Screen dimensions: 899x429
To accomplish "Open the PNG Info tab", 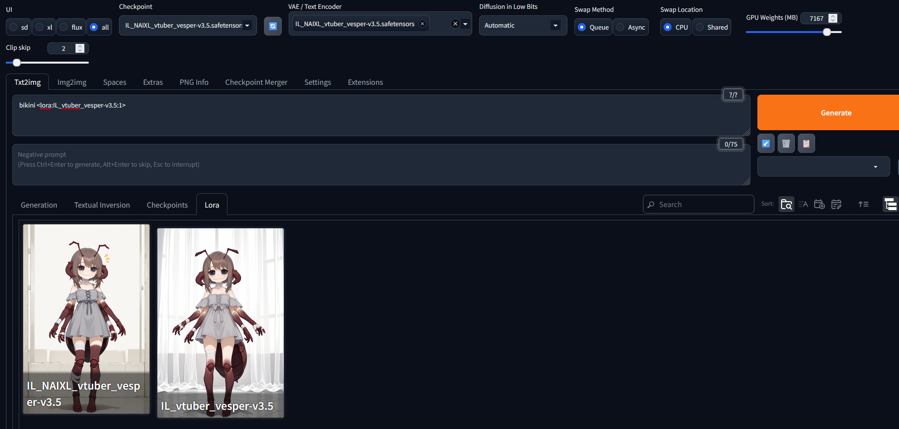I will click(194, 82).
